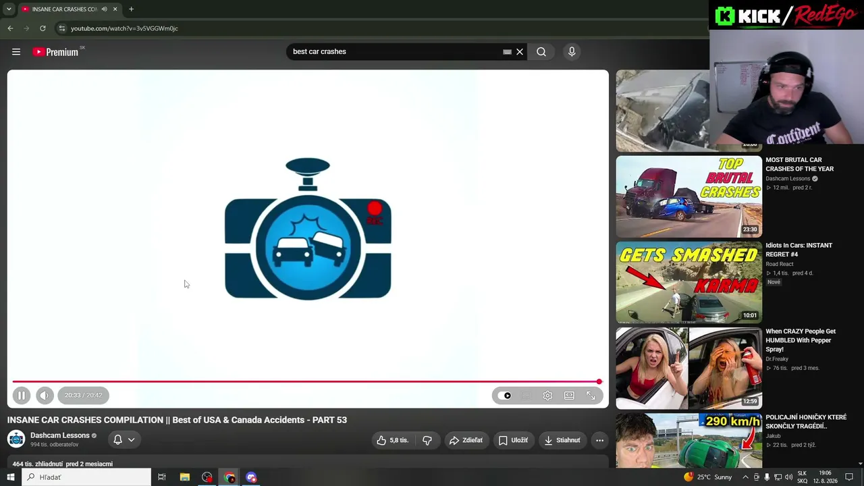Enter fullscreen in the video player
Screen dimensions: 864x486
tap(591, 396)
